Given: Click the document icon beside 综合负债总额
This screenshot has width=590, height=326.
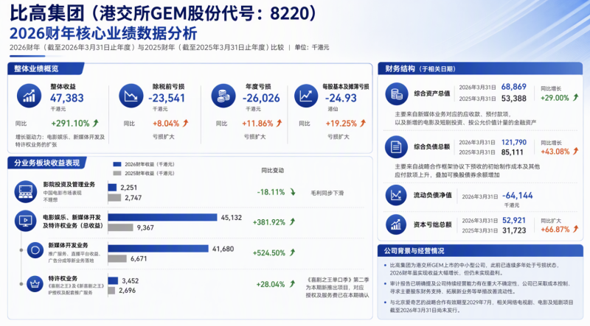Looking at the screenshot, I should pyautogui.click(x=396, y=147).
